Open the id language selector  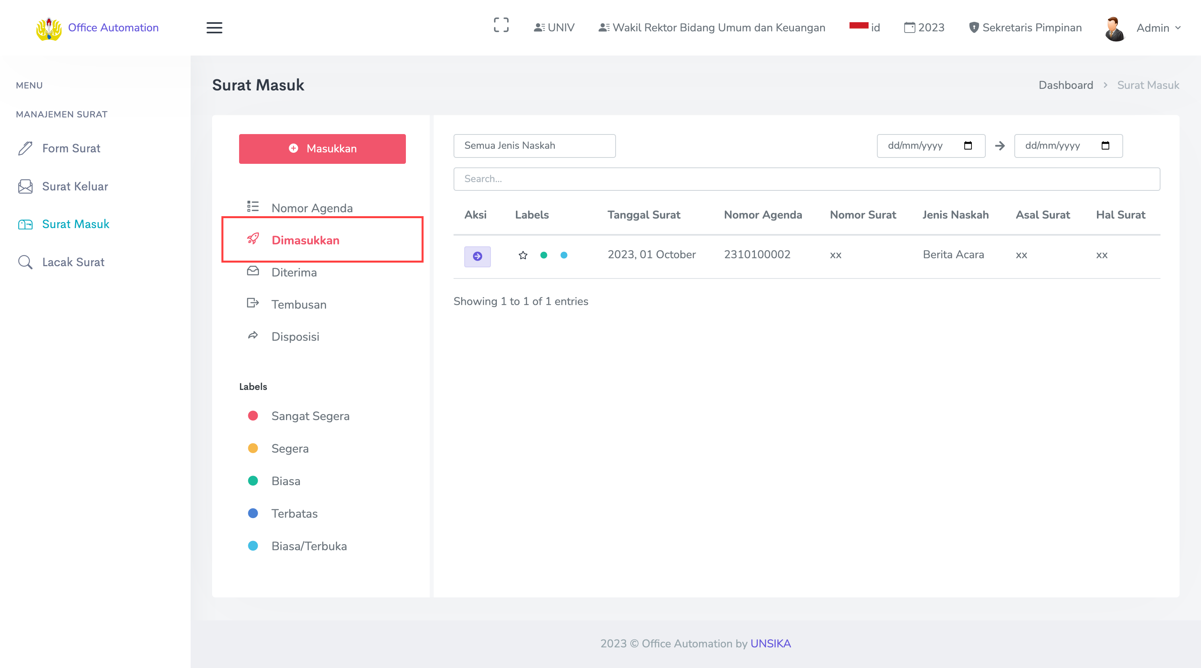tap(865, 27)
